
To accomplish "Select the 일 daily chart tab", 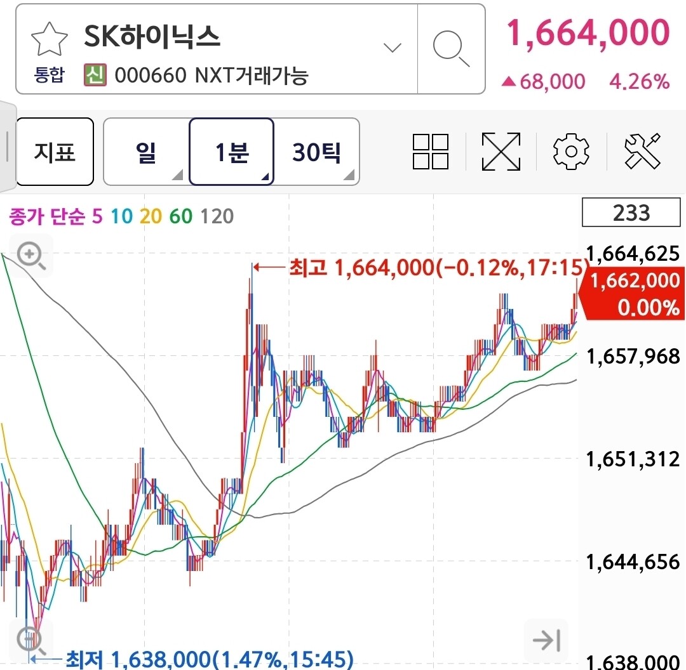I will tap(145, 152).
